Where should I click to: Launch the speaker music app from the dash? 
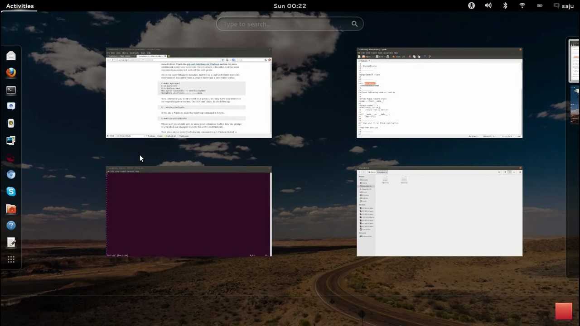click(11, 123)
